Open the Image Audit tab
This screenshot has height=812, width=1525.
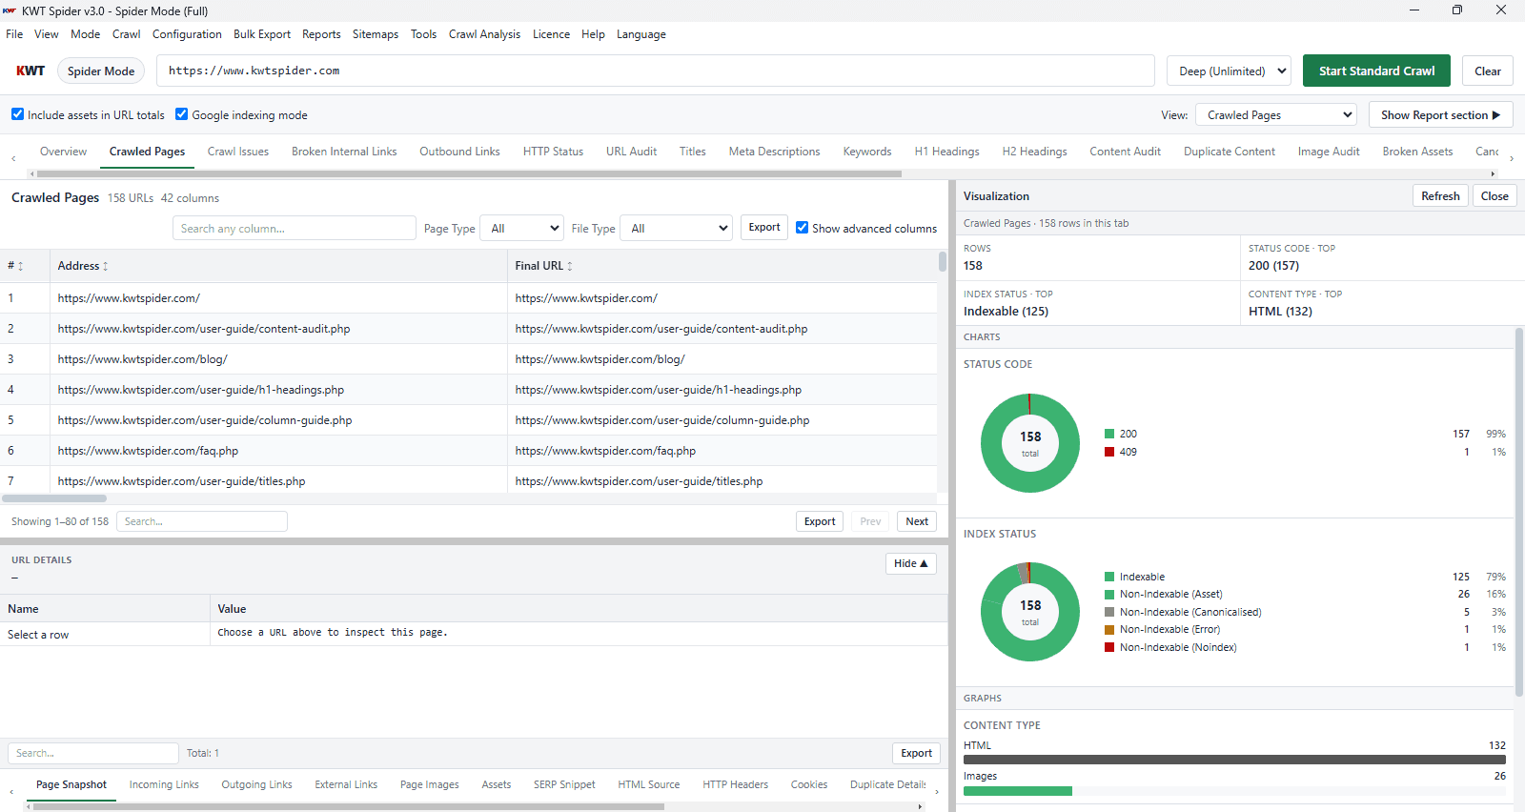pyautogui.click(x=1329, y=152)
